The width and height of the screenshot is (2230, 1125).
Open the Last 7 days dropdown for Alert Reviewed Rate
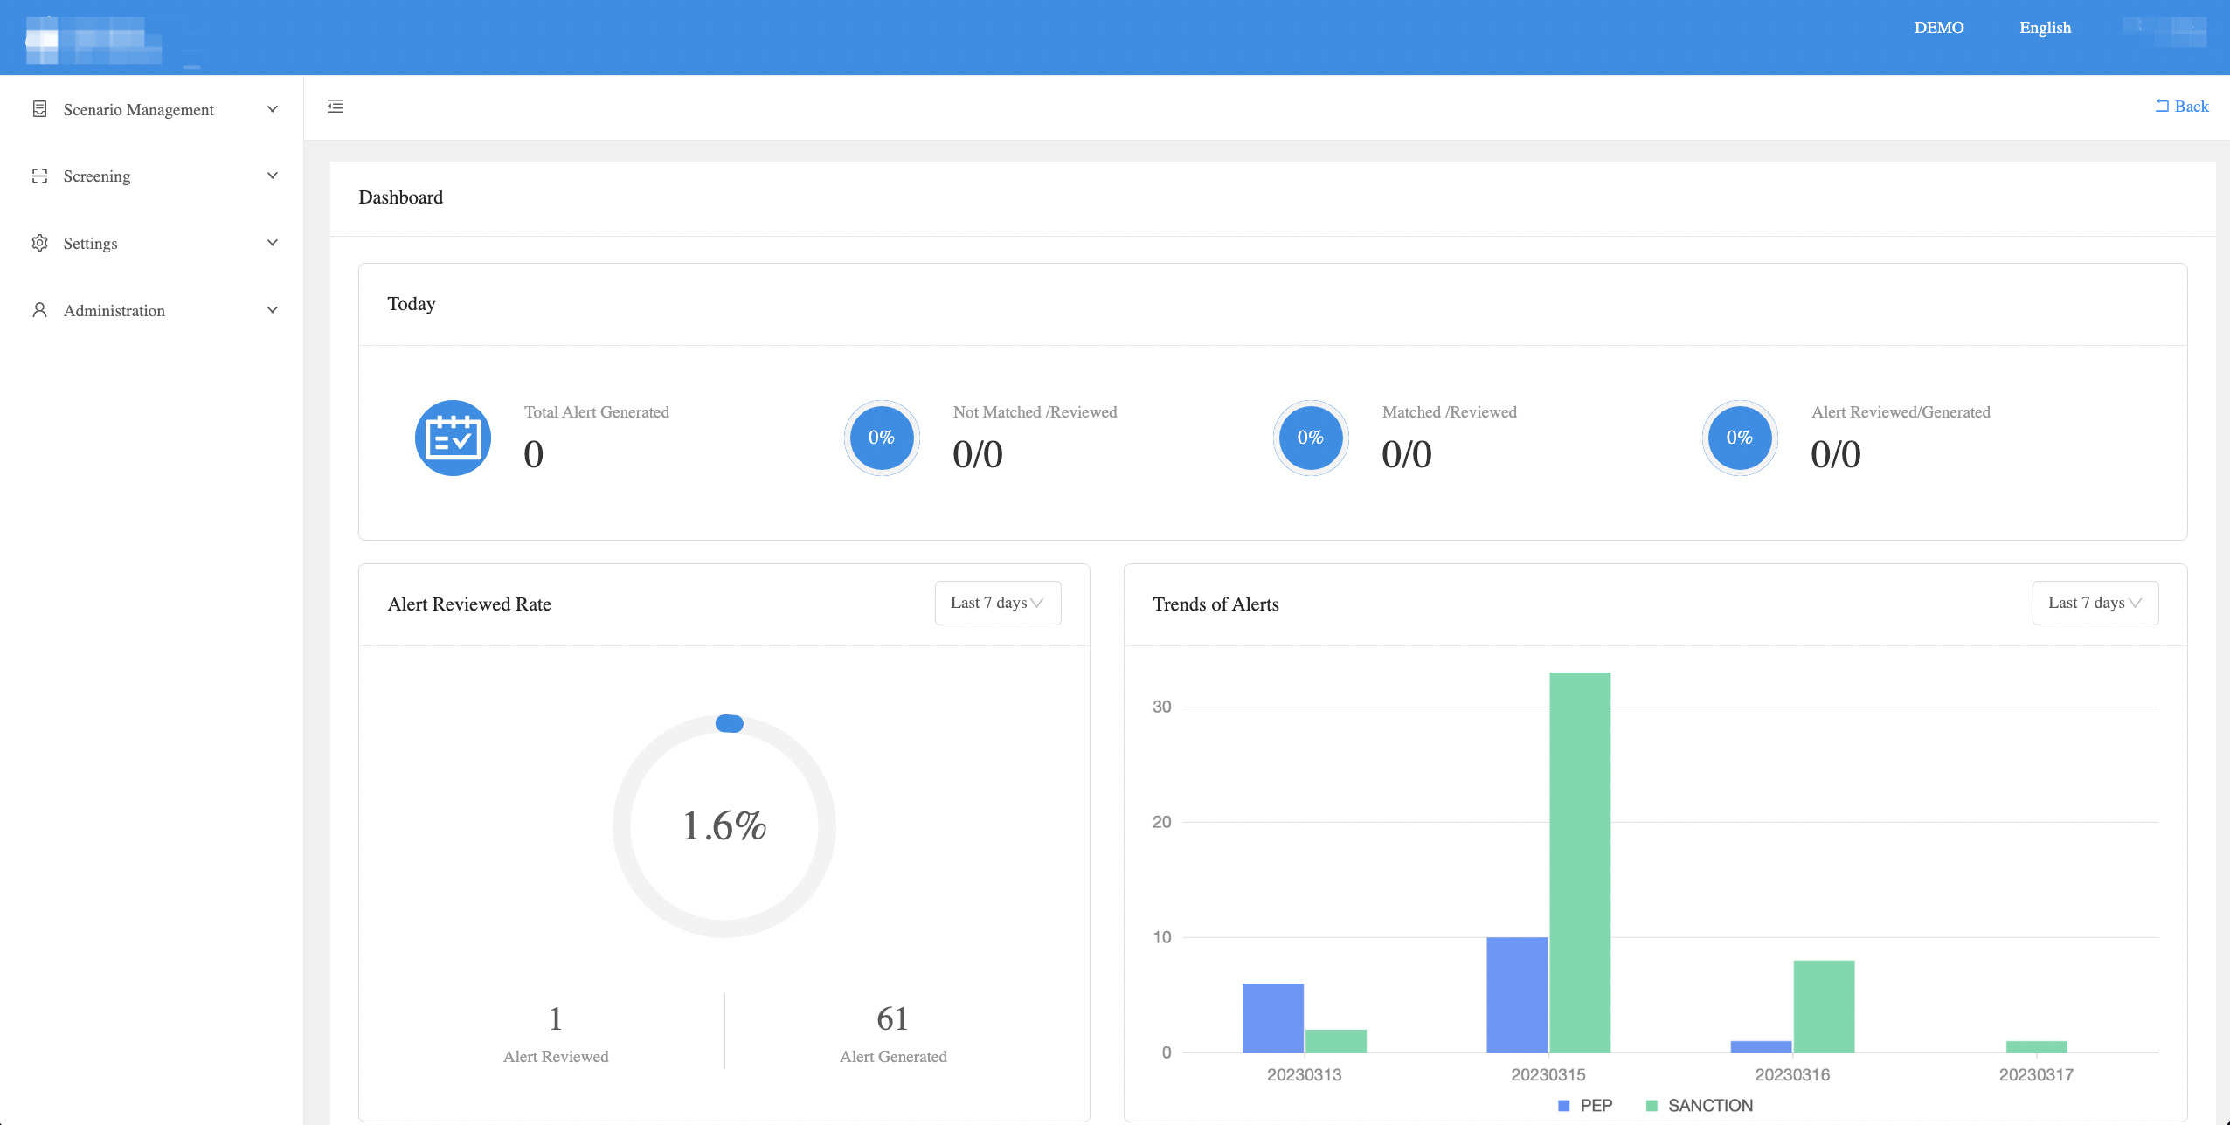click(x=996, y=603)
